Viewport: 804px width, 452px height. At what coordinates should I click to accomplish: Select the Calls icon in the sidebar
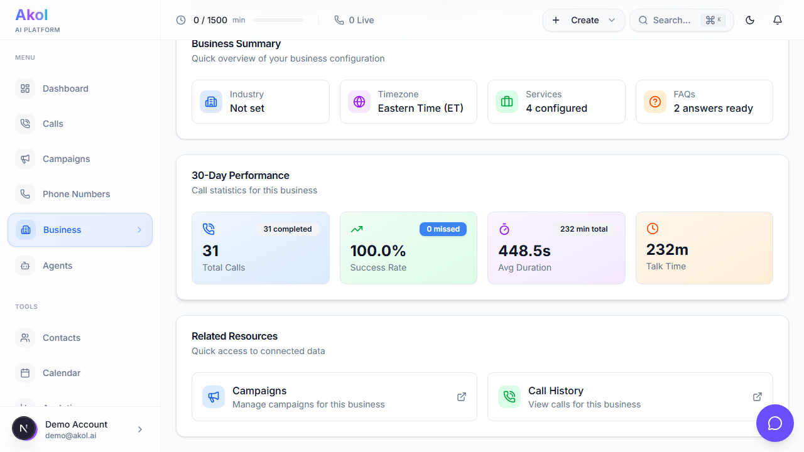25,124
